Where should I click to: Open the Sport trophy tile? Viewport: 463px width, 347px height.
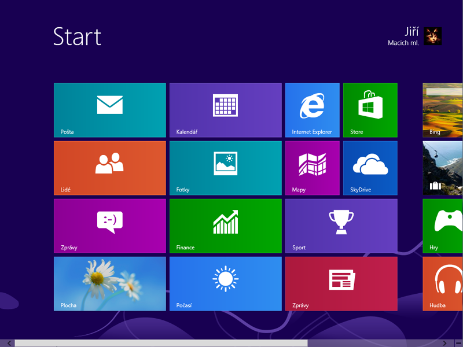pyautogui.click(x=341, y=226)
